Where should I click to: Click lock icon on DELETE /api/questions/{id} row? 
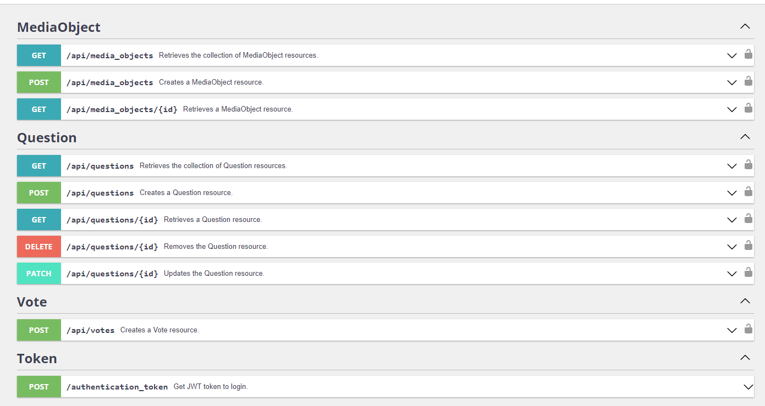click(749, 245)
